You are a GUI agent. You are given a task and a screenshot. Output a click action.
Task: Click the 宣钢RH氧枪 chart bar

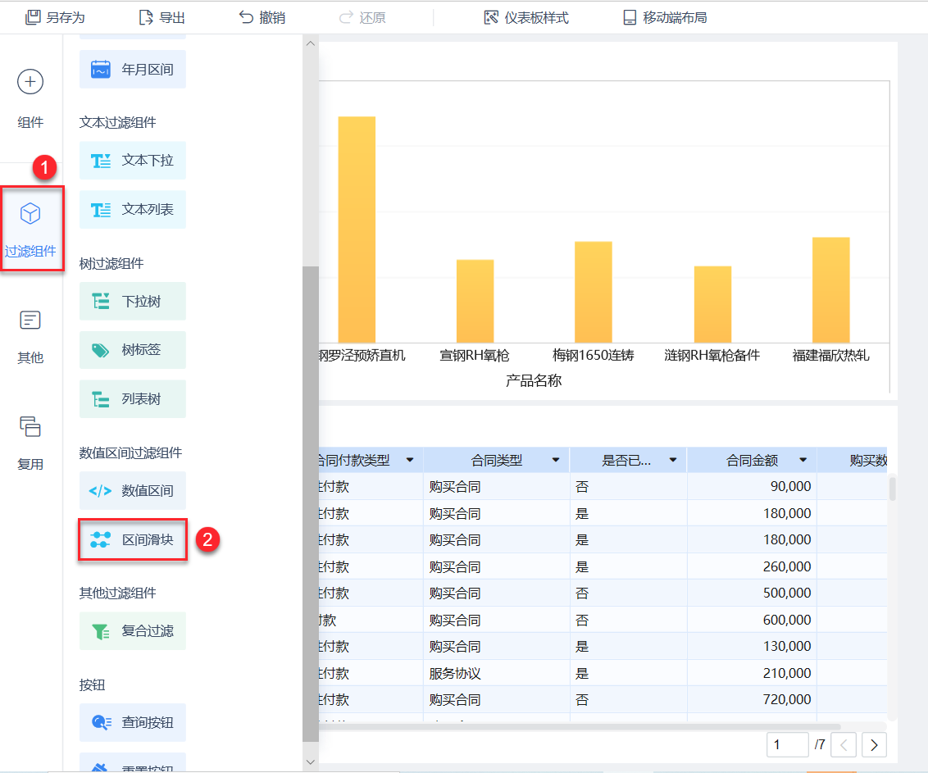(475, 302)
